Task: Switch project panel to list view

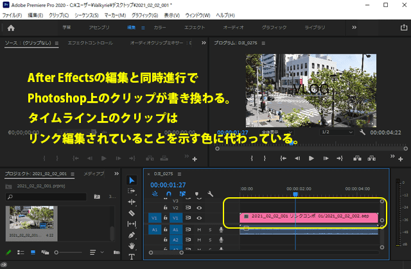Action: coord(21,252)
